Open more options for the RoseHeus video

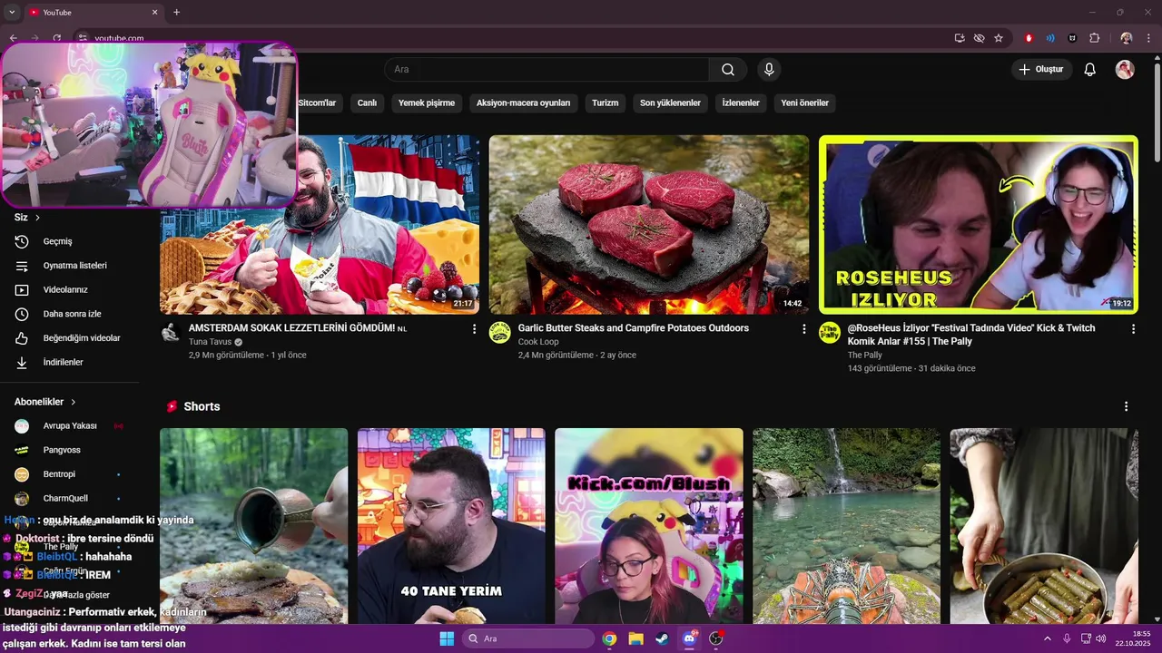(1133, 329)
